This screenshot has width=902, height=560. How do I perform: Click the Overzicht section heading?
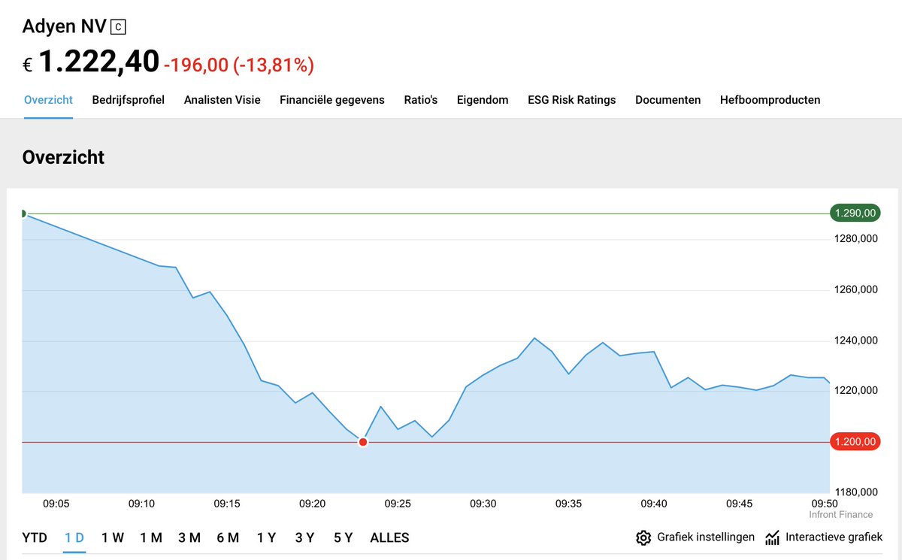[x=63, y=157]
